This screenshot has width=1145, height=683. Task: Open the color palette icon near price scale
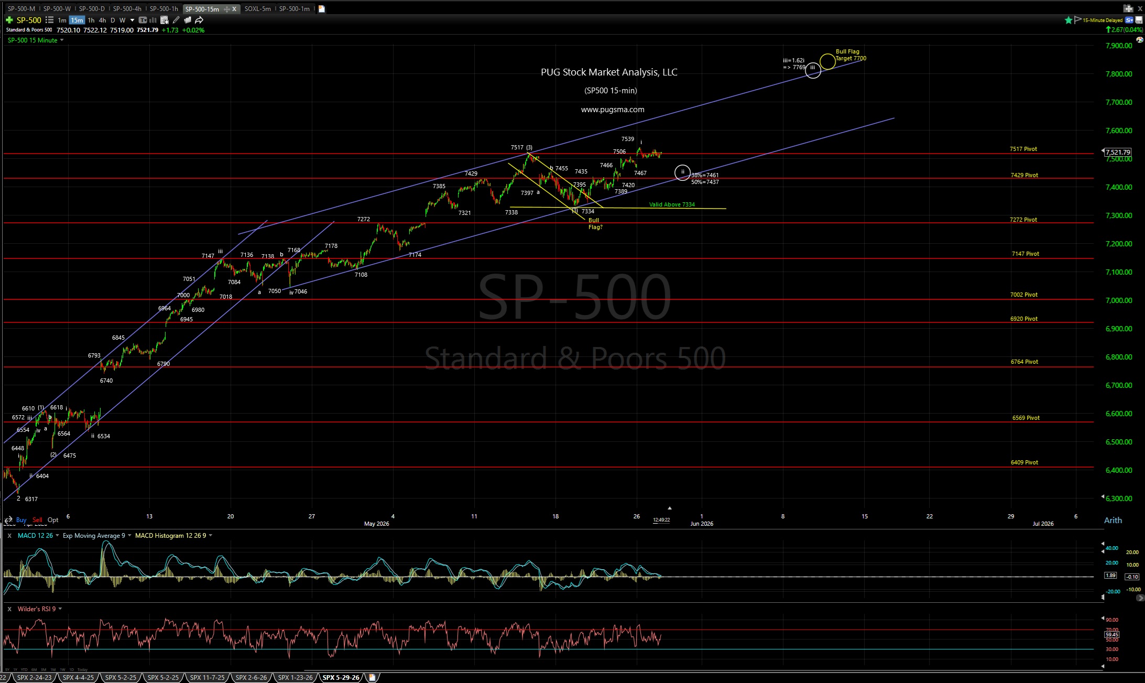pos(1139,40)
